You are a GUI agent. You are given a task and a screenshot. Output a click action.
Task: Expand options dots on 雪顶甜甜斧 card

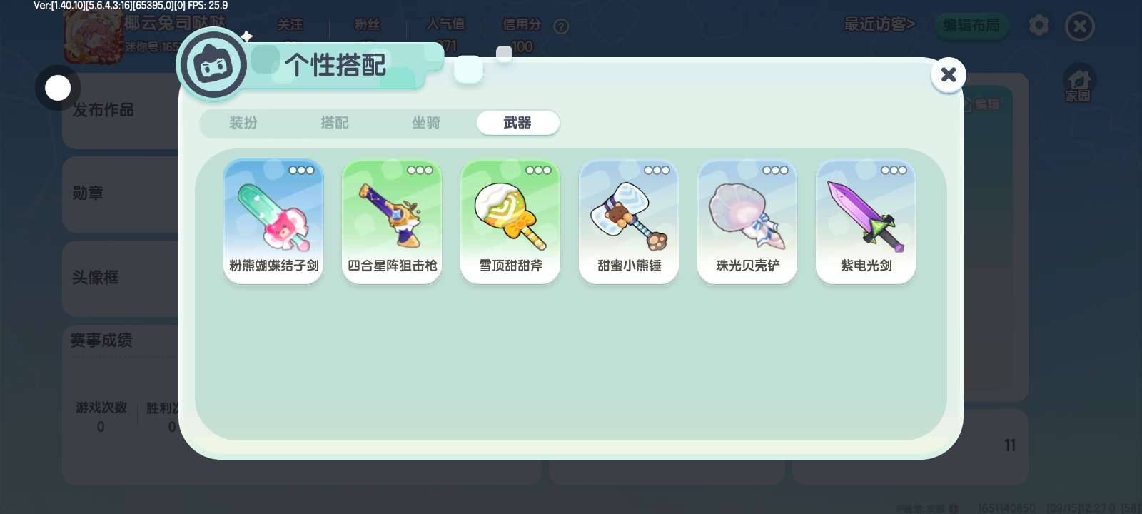point(538,170)
